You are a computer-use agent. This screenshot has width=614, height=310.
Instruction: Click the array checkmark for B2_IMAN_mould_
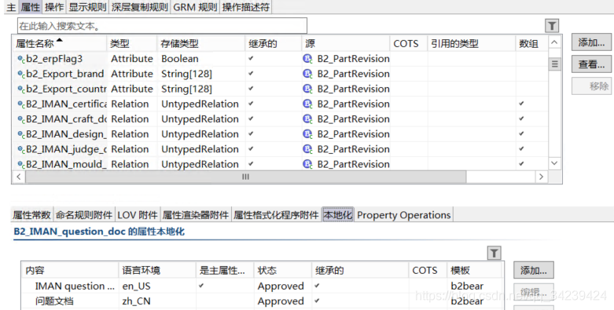tap(521, 164)
